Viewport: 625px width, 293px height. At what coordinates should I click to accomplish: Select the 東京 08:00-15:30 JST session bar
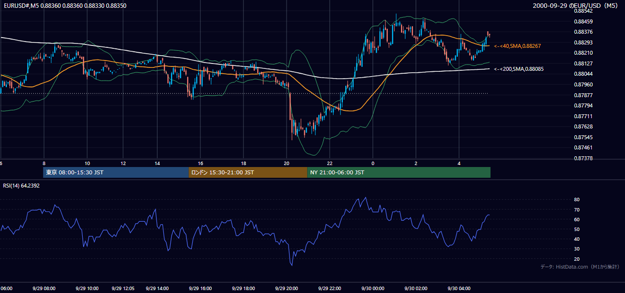click(x=116, y=172)
